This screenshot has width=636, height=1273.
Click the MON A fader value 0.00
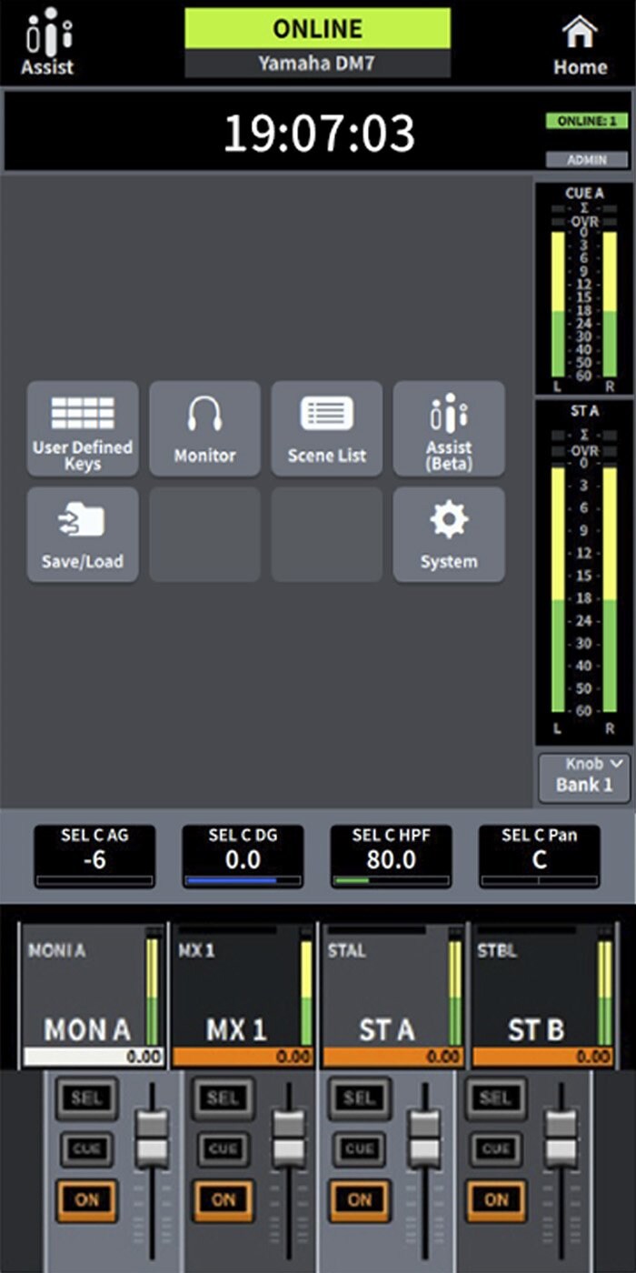[93, 1057]
